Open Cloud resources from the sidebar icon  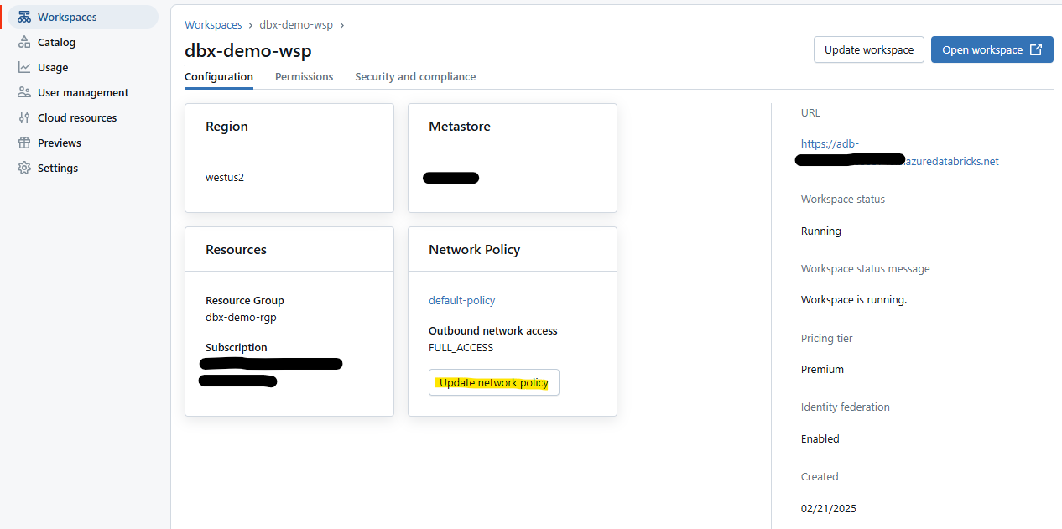[x=24, y=117]
